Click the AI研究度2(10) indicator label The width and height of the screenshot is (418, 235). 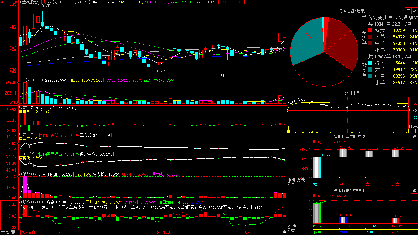coord(31,202)
